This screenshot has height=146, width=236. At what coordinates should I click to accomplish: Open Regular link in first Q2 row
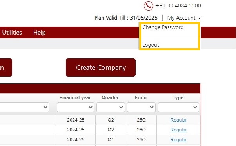[x=178, y=120]
